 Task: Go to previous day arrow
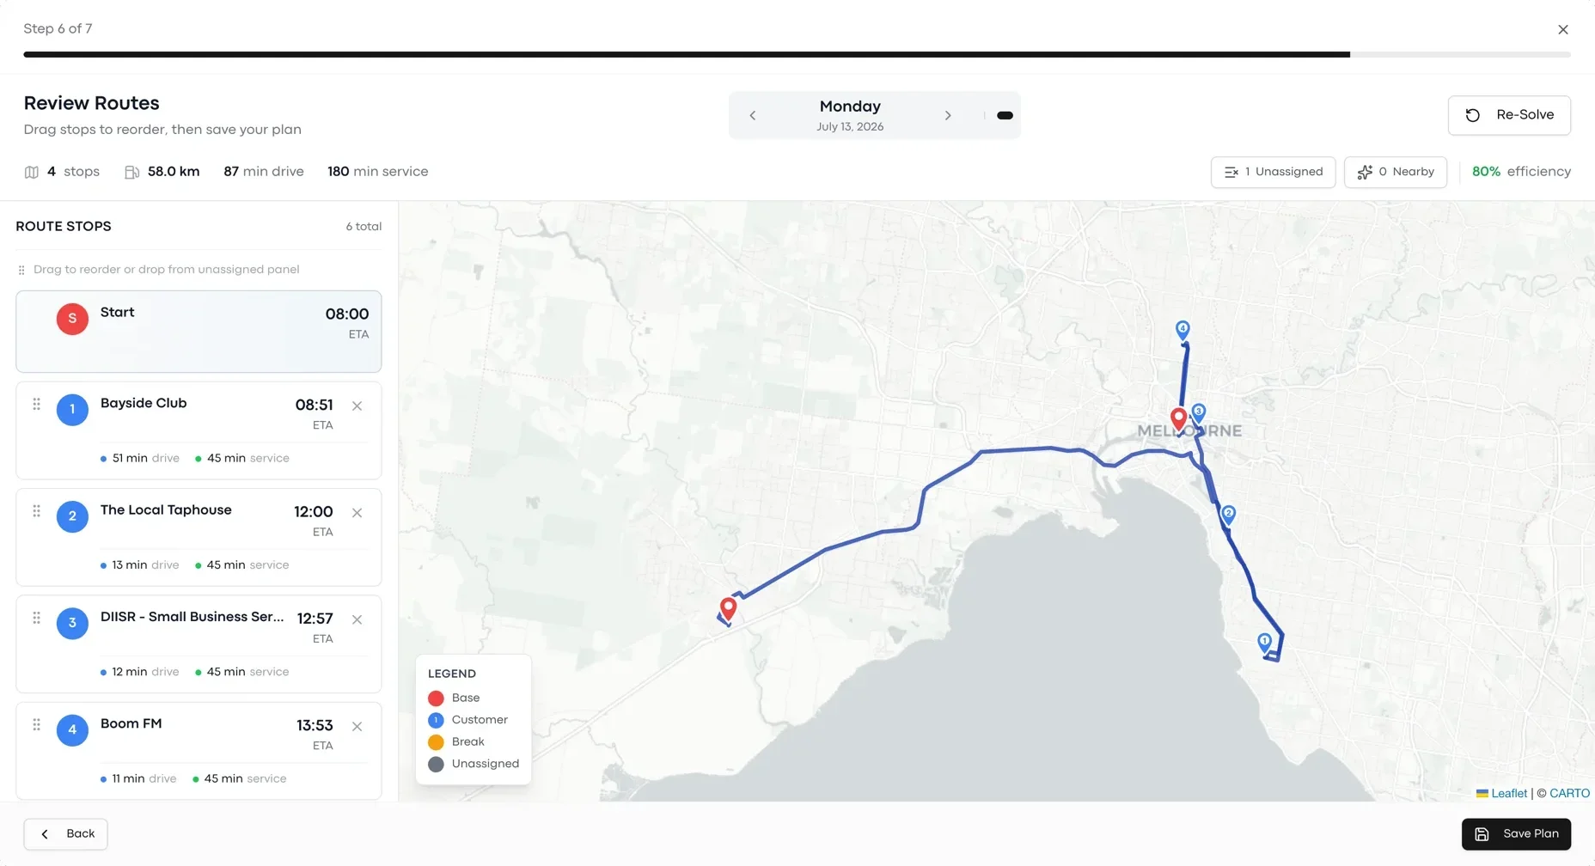tap(753, 115)
